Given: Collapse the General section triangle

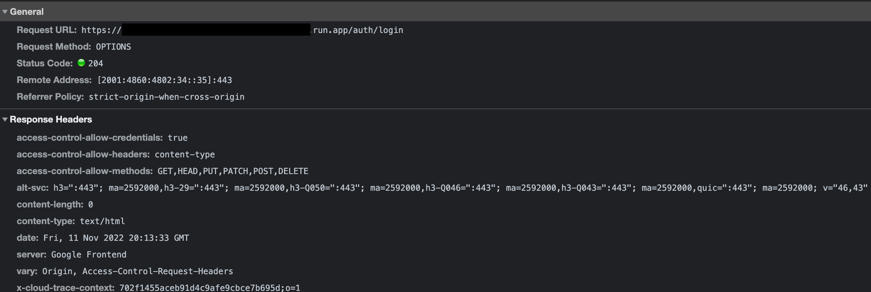Looking at the screenshot, I should tap(5, 12).
